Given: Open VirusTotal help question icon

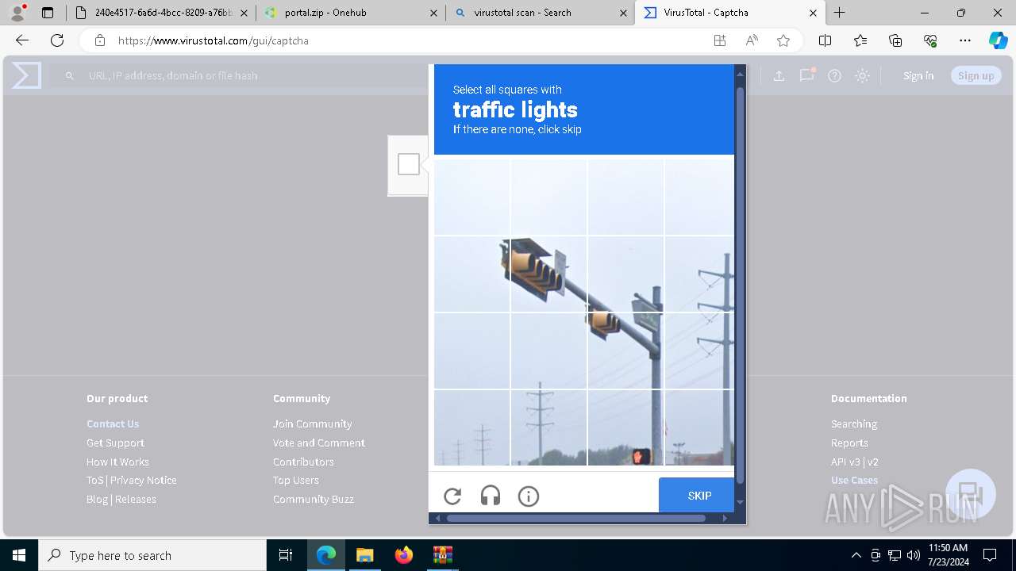Looking at the screenshot, I should point(834,76).
